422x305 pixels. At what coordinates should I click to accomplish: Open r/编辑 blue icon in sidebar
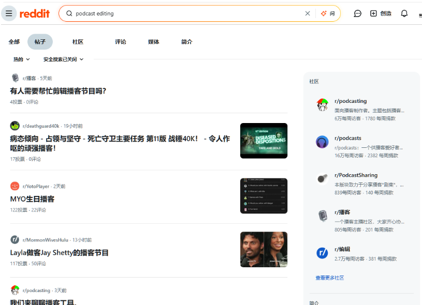point(322,253)
